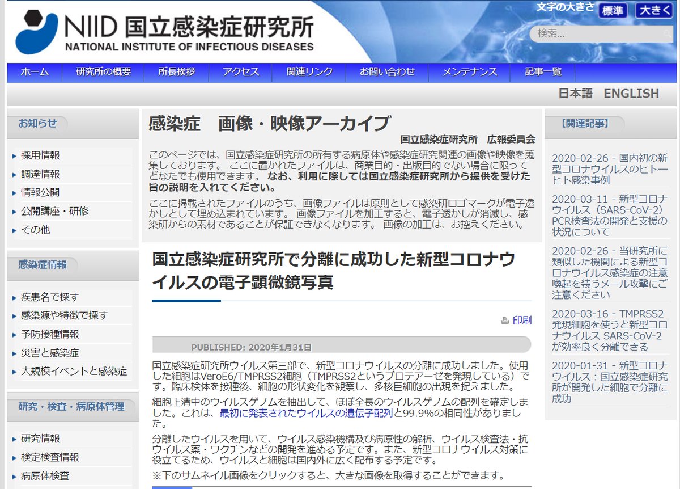Open the 研究所の概要 menu item

point(103,72)
